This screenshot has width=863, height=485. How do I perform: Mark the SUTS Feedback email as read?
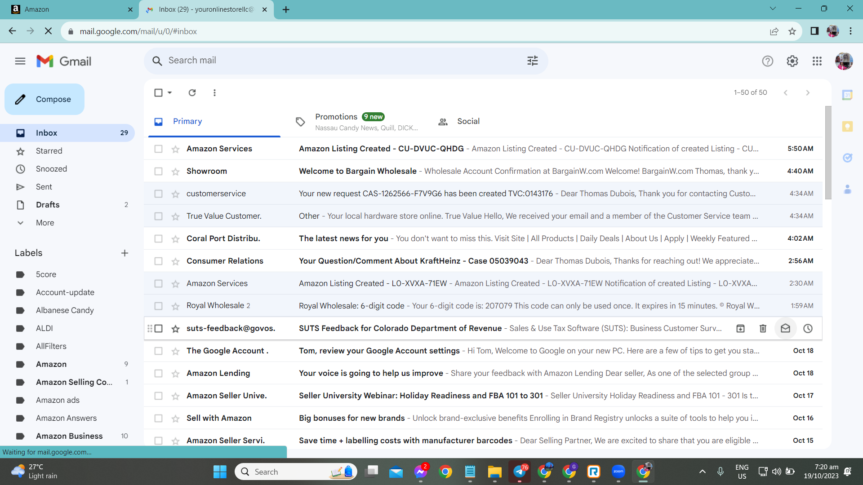(785, 328)
